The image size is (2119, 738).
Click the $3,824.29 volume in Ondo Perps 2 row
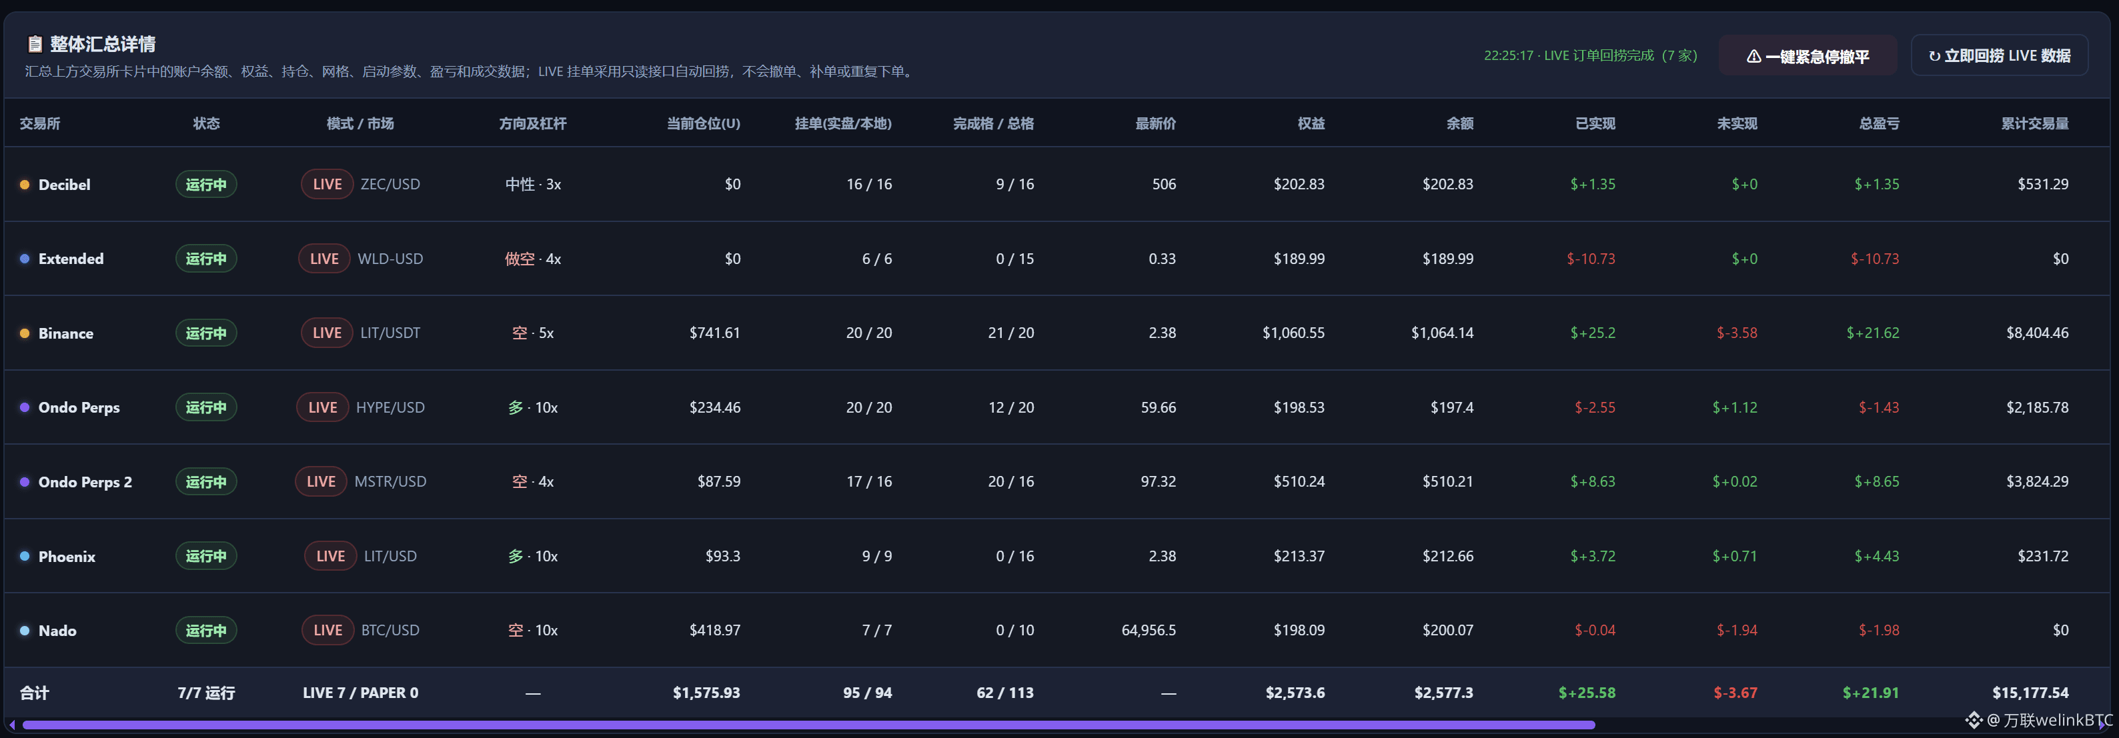2038,481
